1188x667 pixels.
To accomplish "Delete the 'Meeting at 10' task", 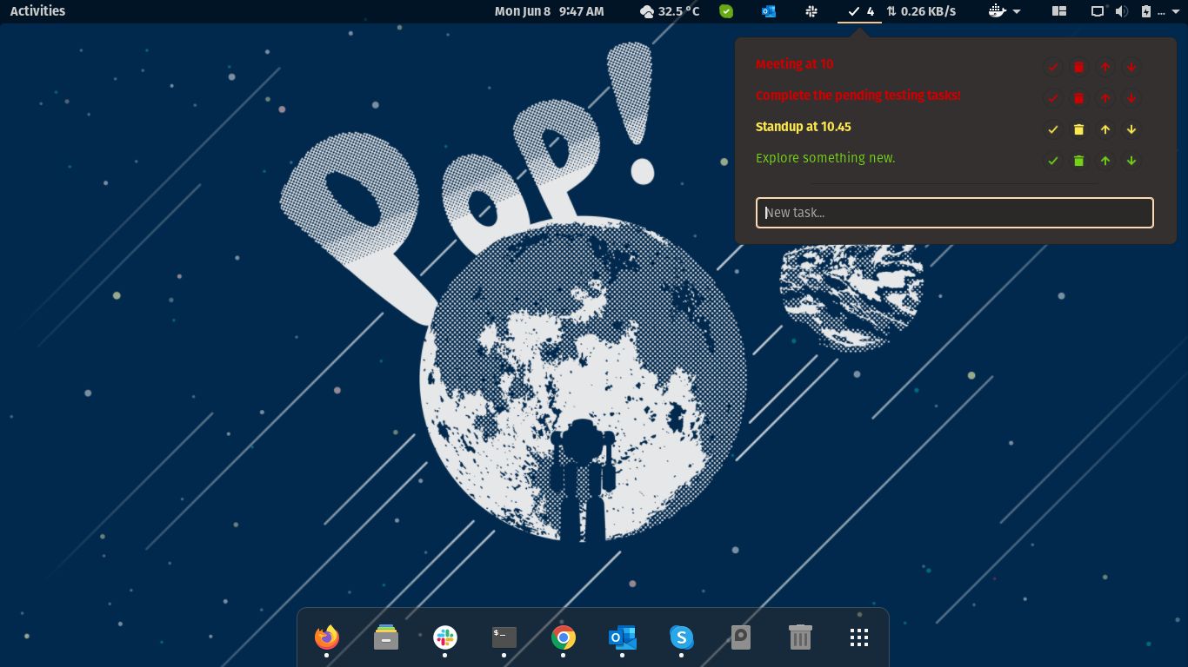I will pyautogui.click(x=1078, y=67).
